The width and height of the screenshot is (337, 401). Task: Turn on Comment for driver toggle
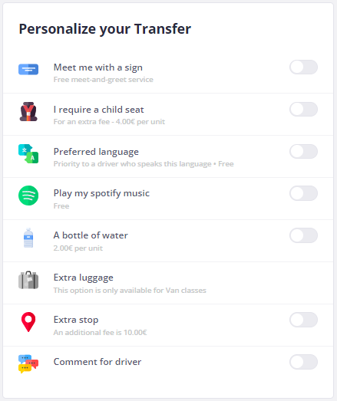click(x=303, y=362)
